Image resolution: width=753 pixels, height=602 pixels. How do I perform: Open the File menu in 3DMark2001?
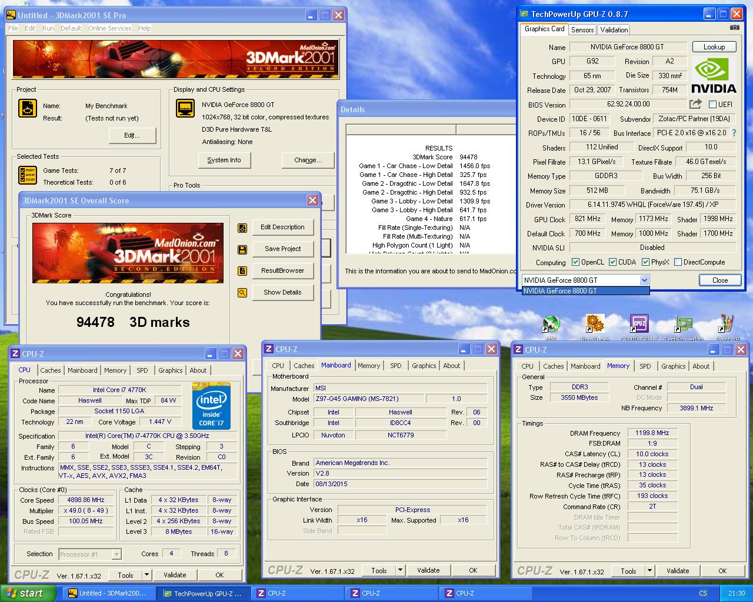click(x=13, y=28)
